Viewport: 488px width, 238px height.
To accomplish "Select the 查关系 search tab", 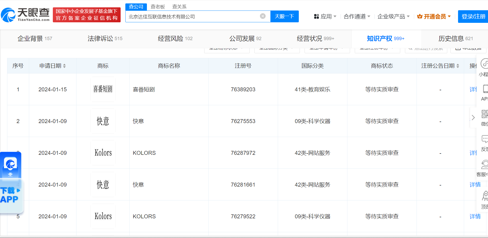I will (x=179, y=7).
